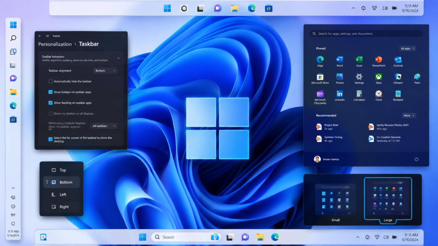Open Microsoft Store on top taskbar
Image resolution: width=438 pixels, height=246 pixels.
click(269, 9)
